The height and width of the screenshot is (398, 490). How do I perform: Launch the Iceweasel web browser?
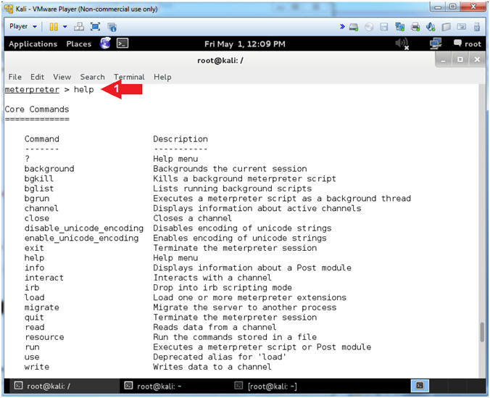point(105,43)
